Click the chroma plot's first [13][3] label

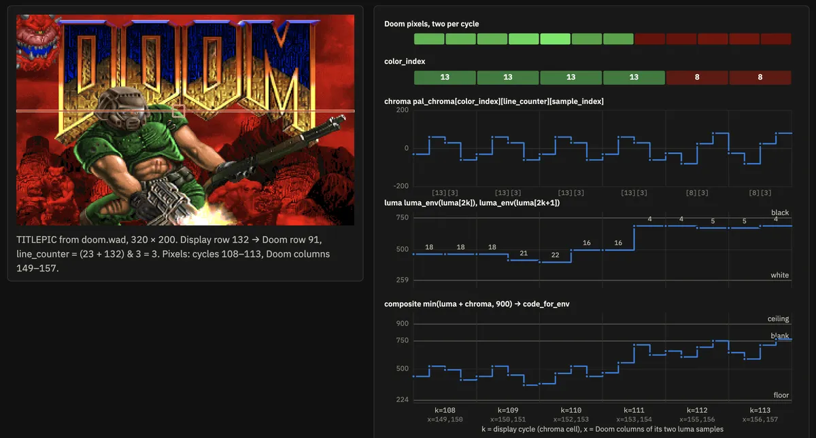pyautogui.click(x=445, y=193)
